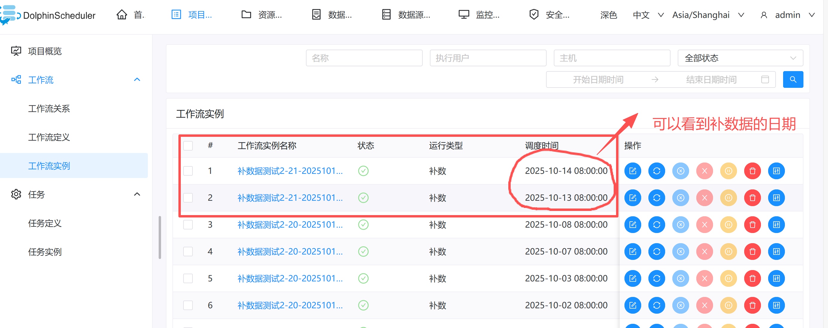Click the blue search magnifier button
This screenshot has height=328, width=828.
click(x=793, y=79)
